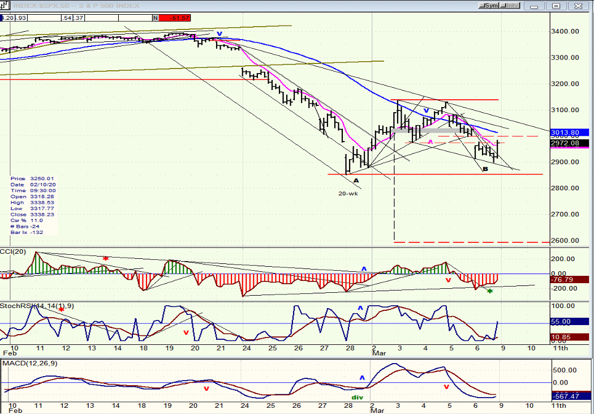Click the -567.47 MACD value tag

coord(570,396)
